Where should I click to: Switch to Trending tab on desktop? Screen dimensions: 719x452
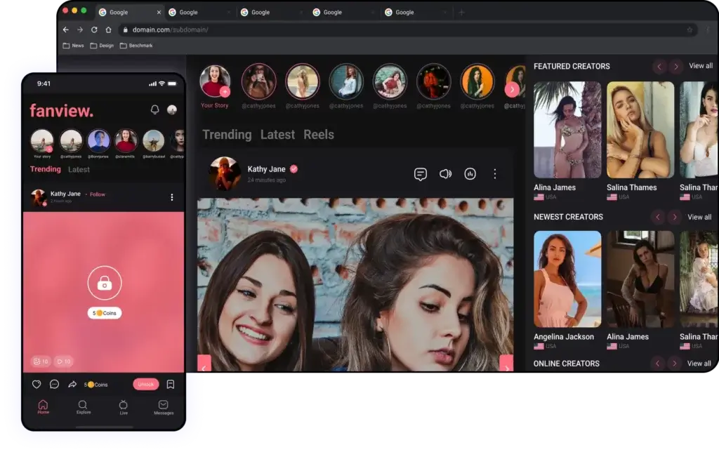pyautogui.click(x=227, y=134)
